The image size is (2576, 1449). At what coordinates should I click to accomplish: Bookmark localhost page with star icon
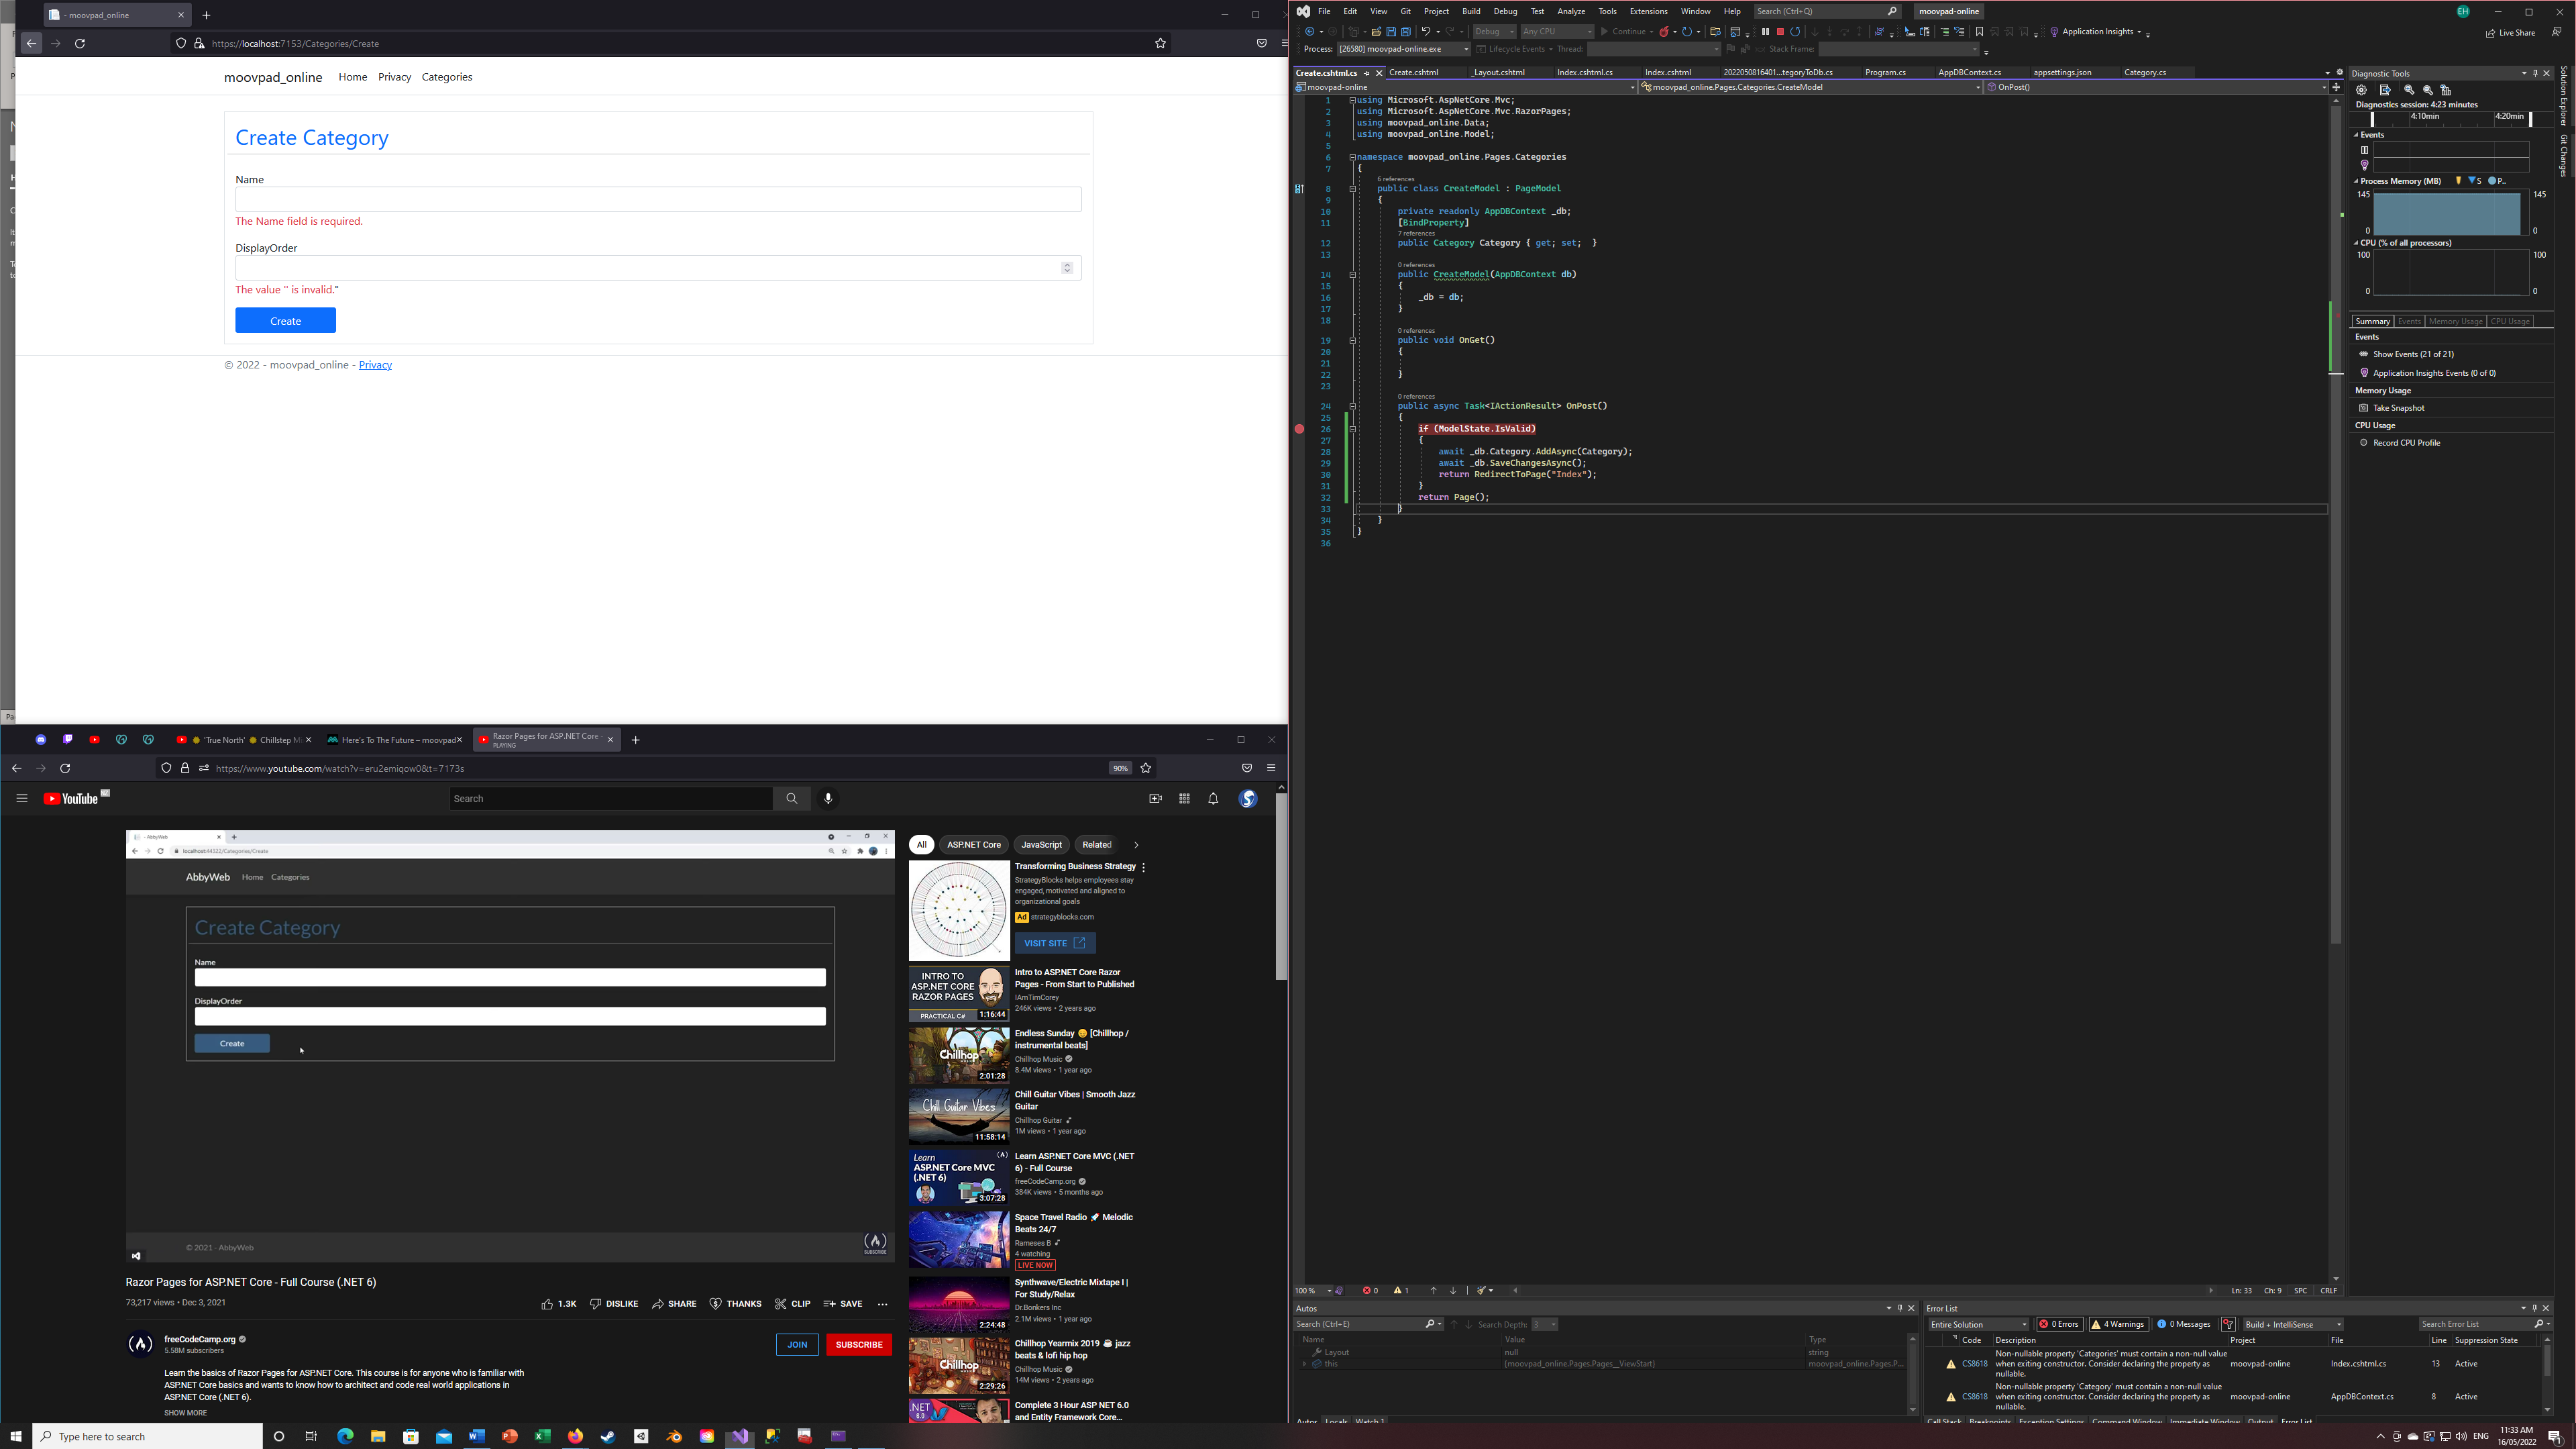[x=1160, y=43]
